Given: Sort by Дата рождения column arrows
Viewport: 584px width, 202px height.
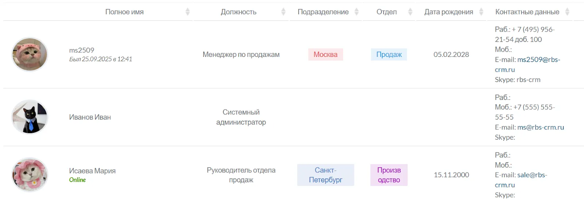Looking at the screenshot, I should 481,12.
